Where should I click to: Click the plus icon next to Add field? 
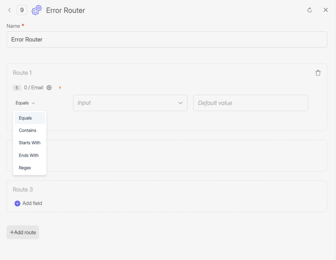click(x=17, y=203)
